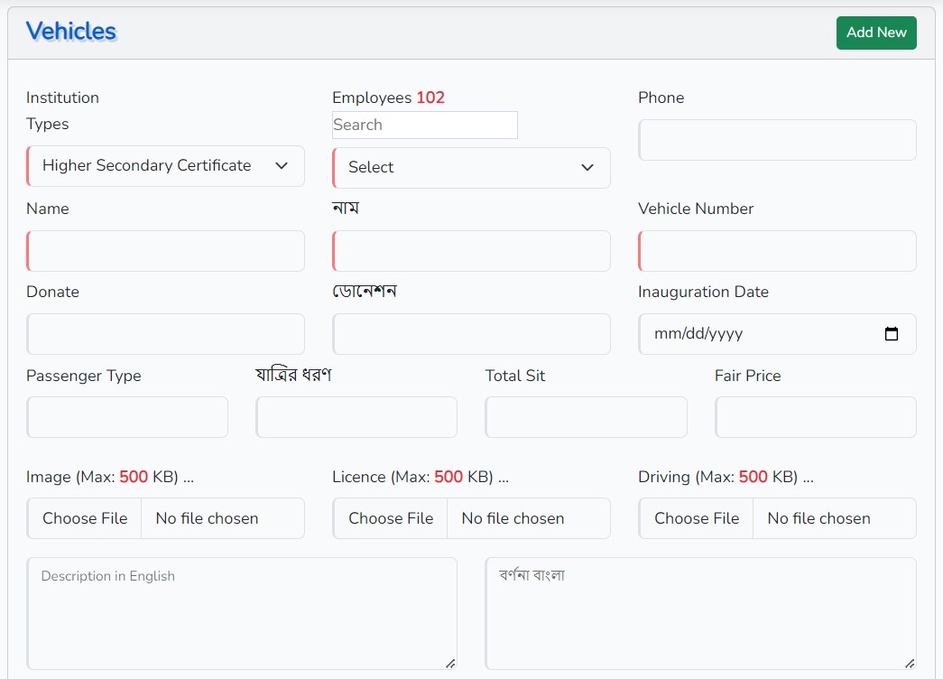Click the Donate input field

point(166,334)
